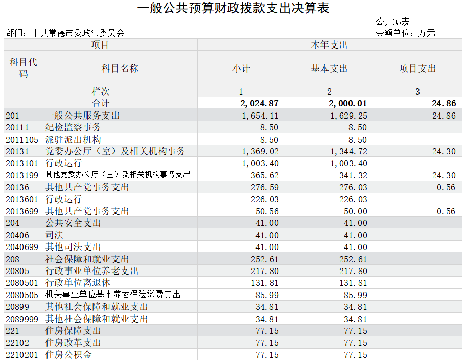This screenshot has height=361, width=465.
Task: Select the 公共安全支出 row name
Action: point(73,222)
